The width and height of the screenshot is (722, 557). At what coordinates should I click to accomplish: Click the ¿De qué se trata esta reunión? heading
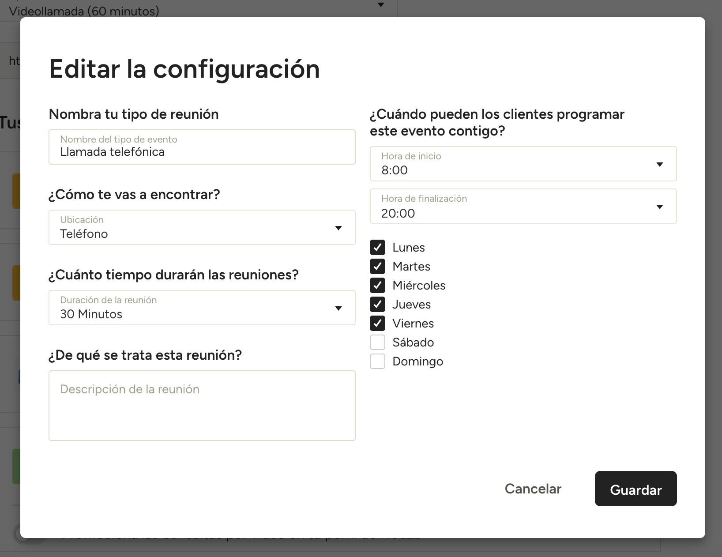145,355
